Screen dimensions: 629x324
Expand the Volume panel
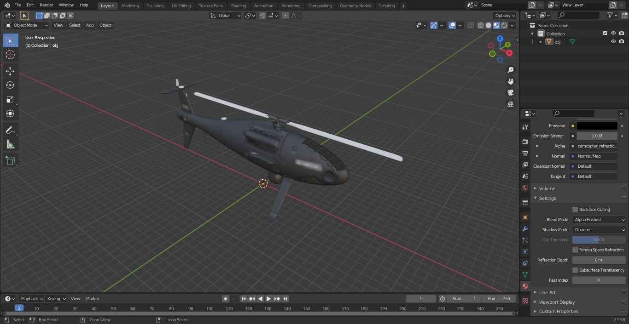(x=547, y=188)
